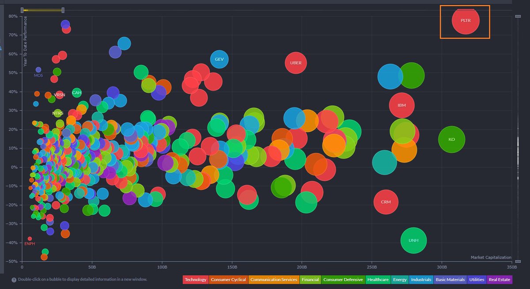The width and height of the screenshot is (530, 289).
Task: Select the CAH bubble
Action: click(x=77, y=93)
